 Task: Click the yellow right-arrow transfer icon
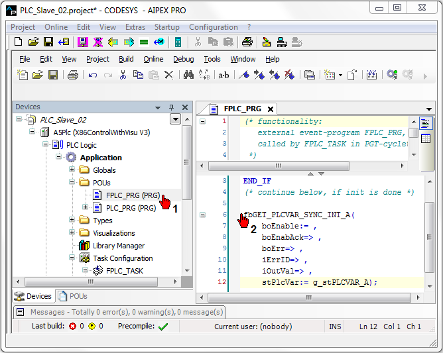point(129,42)
